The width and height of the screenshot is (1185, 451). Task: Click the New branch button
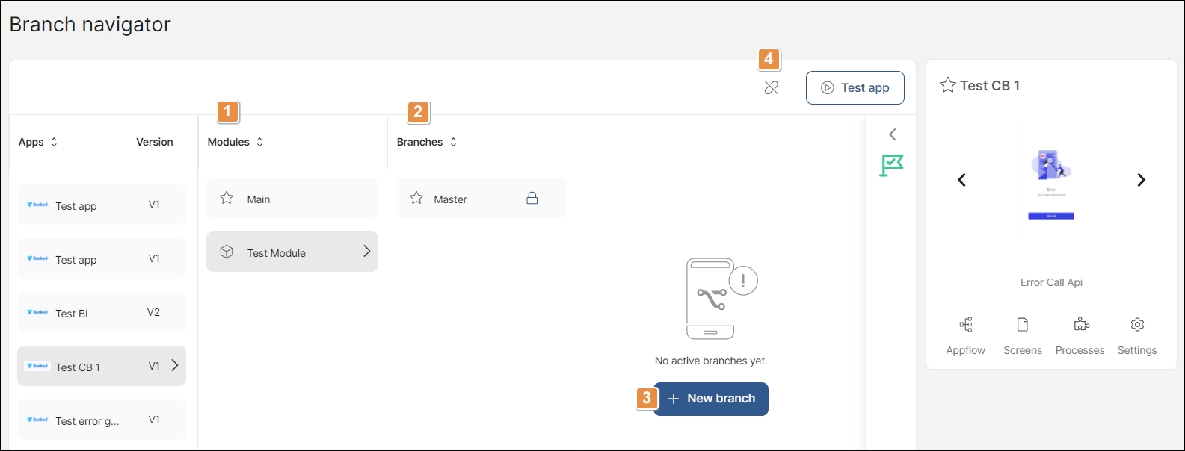(711, 399)
